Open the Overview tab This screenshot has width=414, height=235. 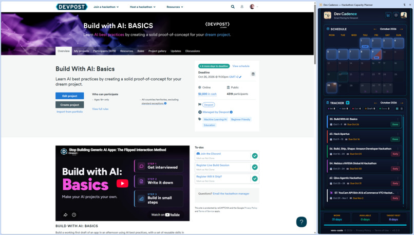click(64, 51)
